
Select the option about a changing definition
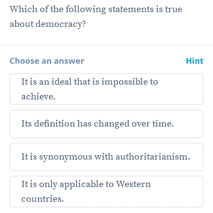(x=106, y=124)
